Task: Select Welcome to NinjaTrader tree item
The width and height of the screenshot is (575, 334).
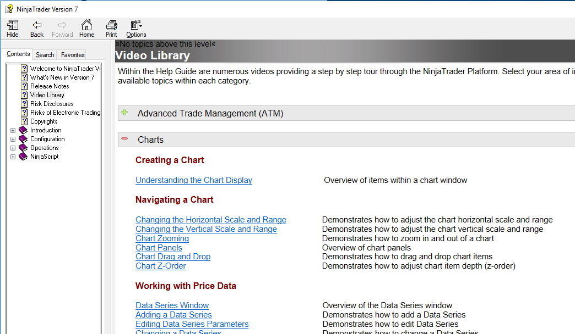Action: [x=66, y=69]
